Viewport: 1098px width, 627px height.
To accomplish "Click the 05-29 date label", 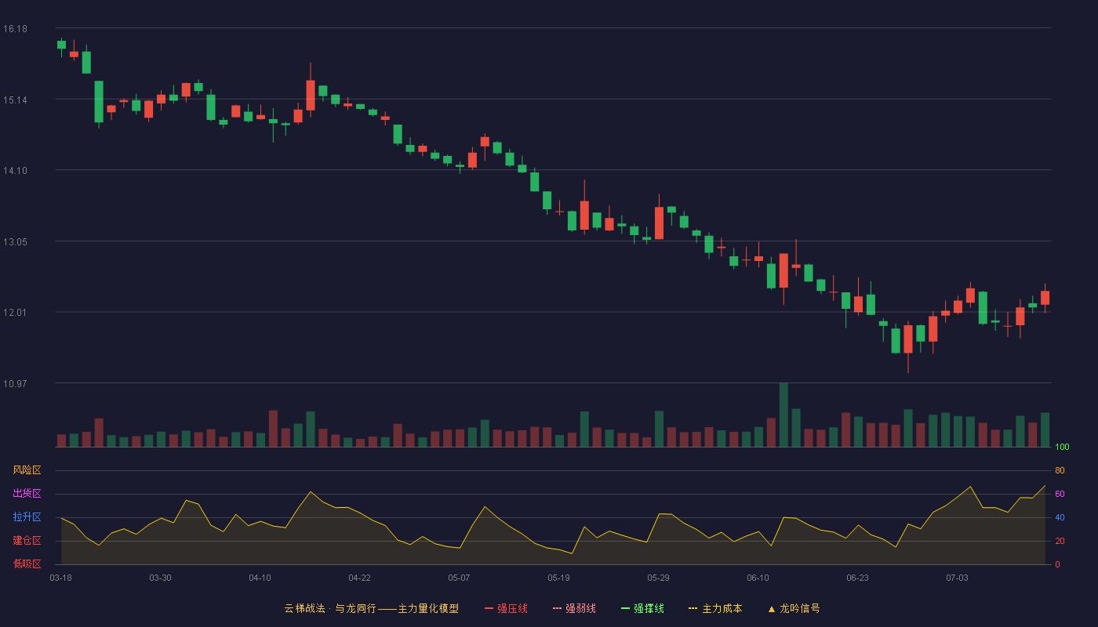I will [x=658, y=578].
